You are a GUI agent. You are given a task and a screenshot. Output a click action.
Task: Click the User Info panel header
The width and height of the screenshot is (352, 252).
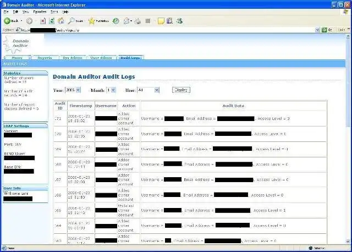pos(25,188)
